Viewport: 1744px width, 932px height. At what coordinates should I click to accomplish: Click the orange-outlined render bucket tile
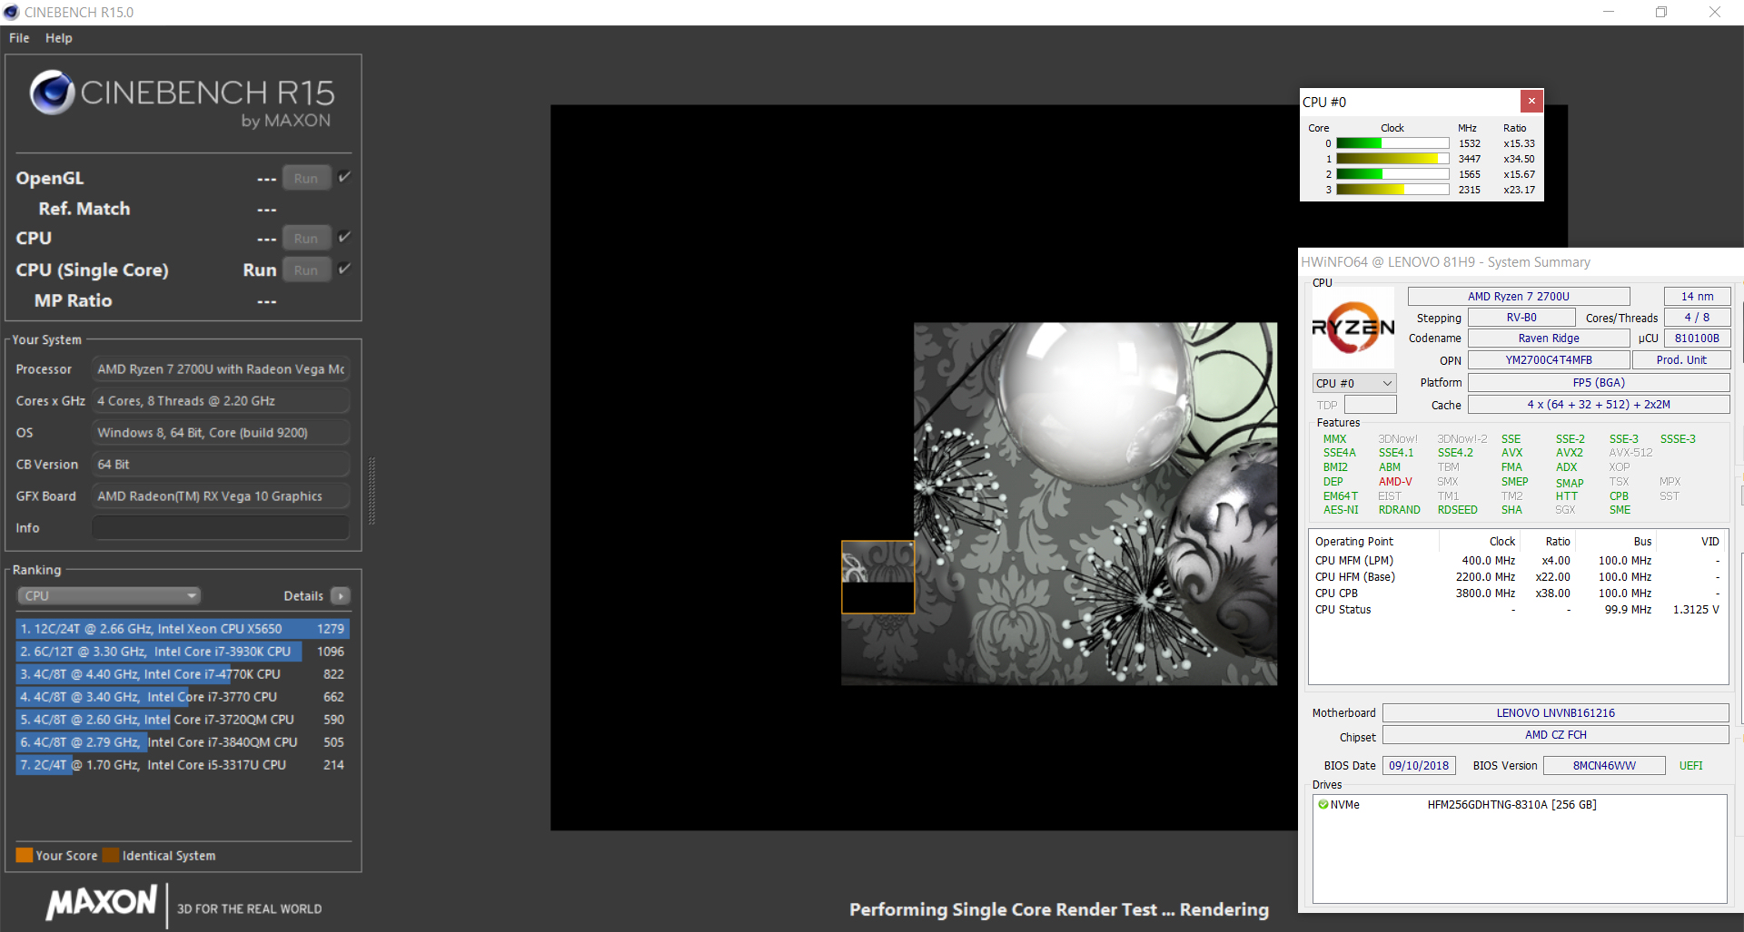click(x=877, y=577)
